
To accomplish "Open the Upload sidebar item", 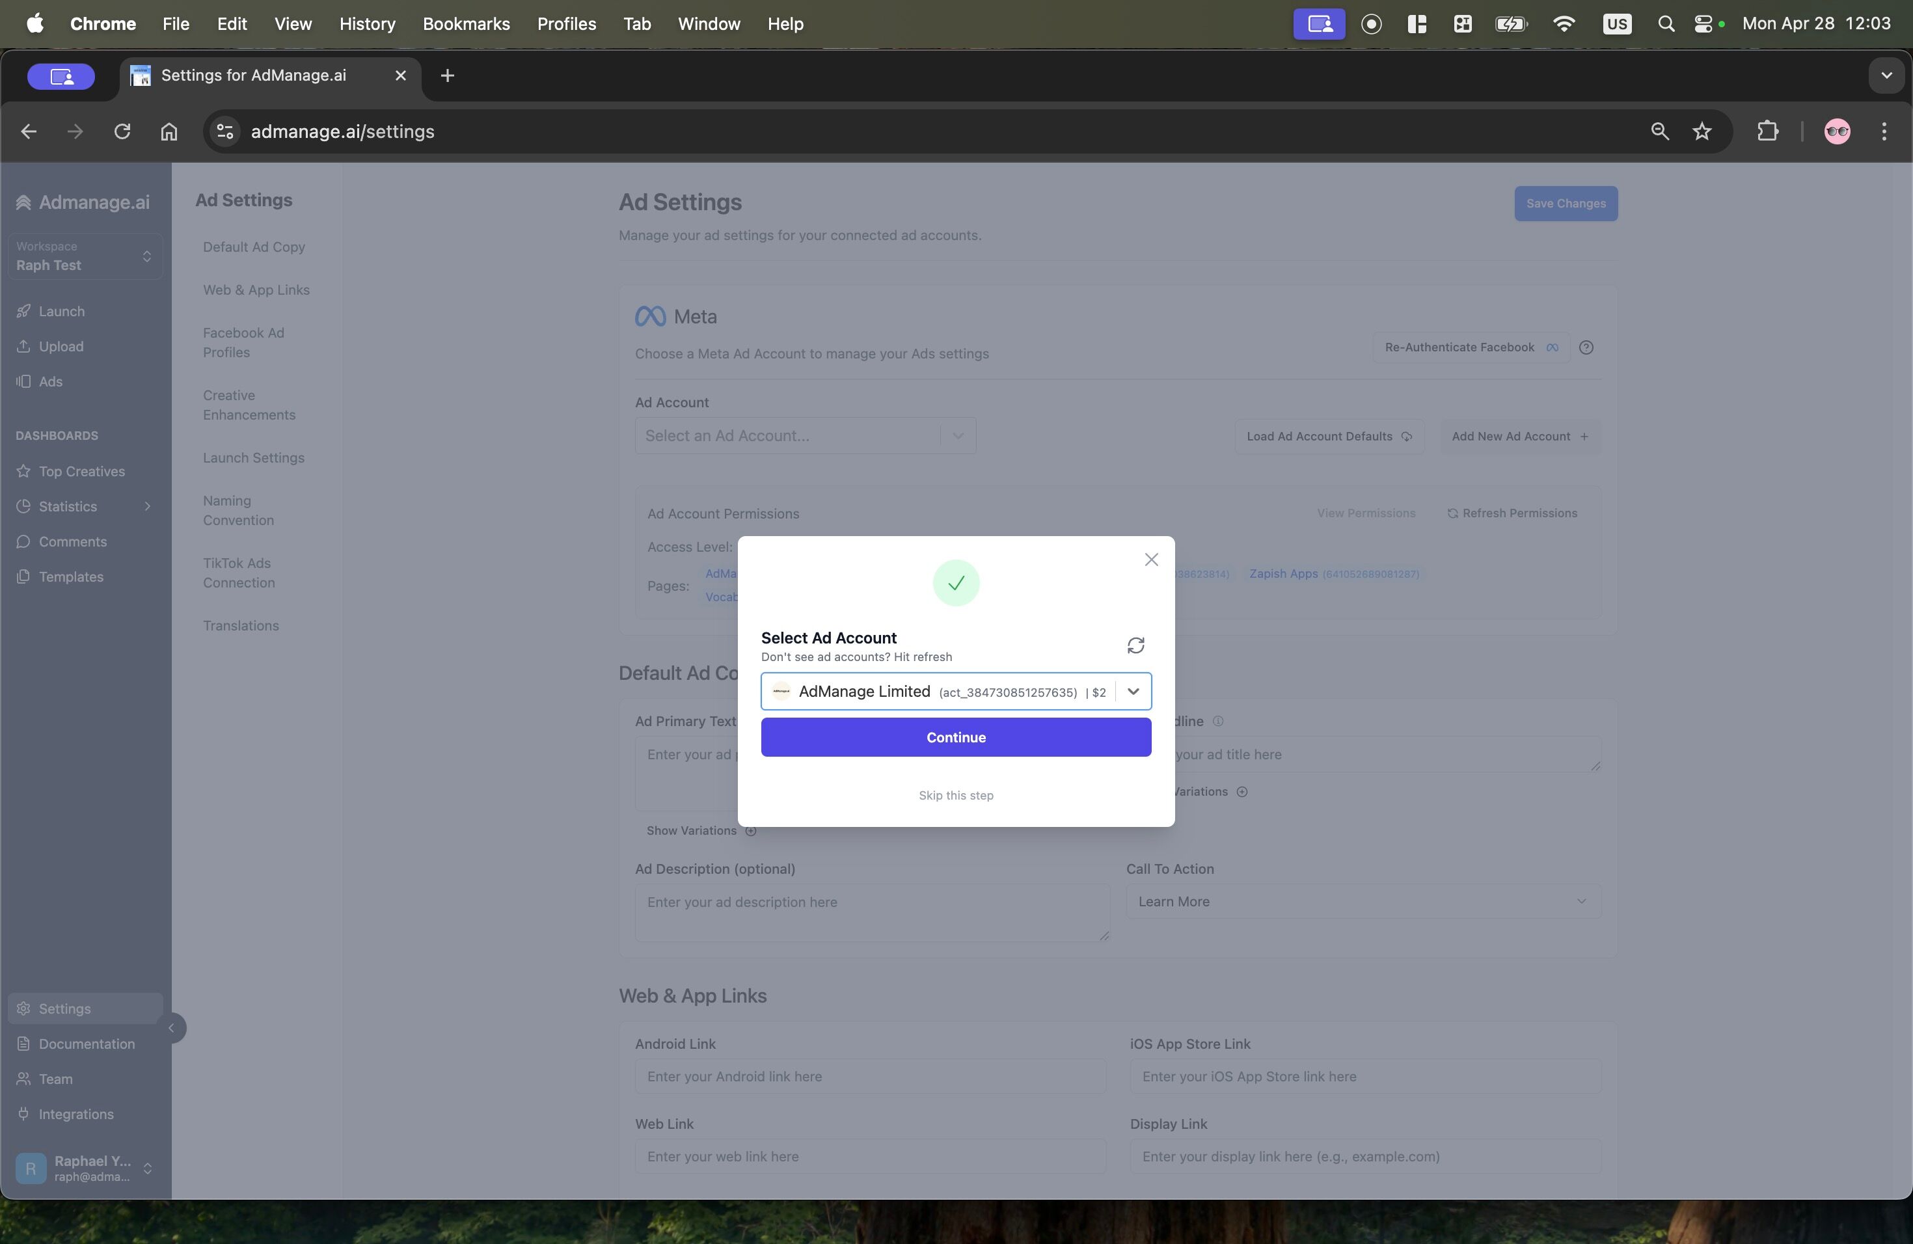I will coord(61,346).
